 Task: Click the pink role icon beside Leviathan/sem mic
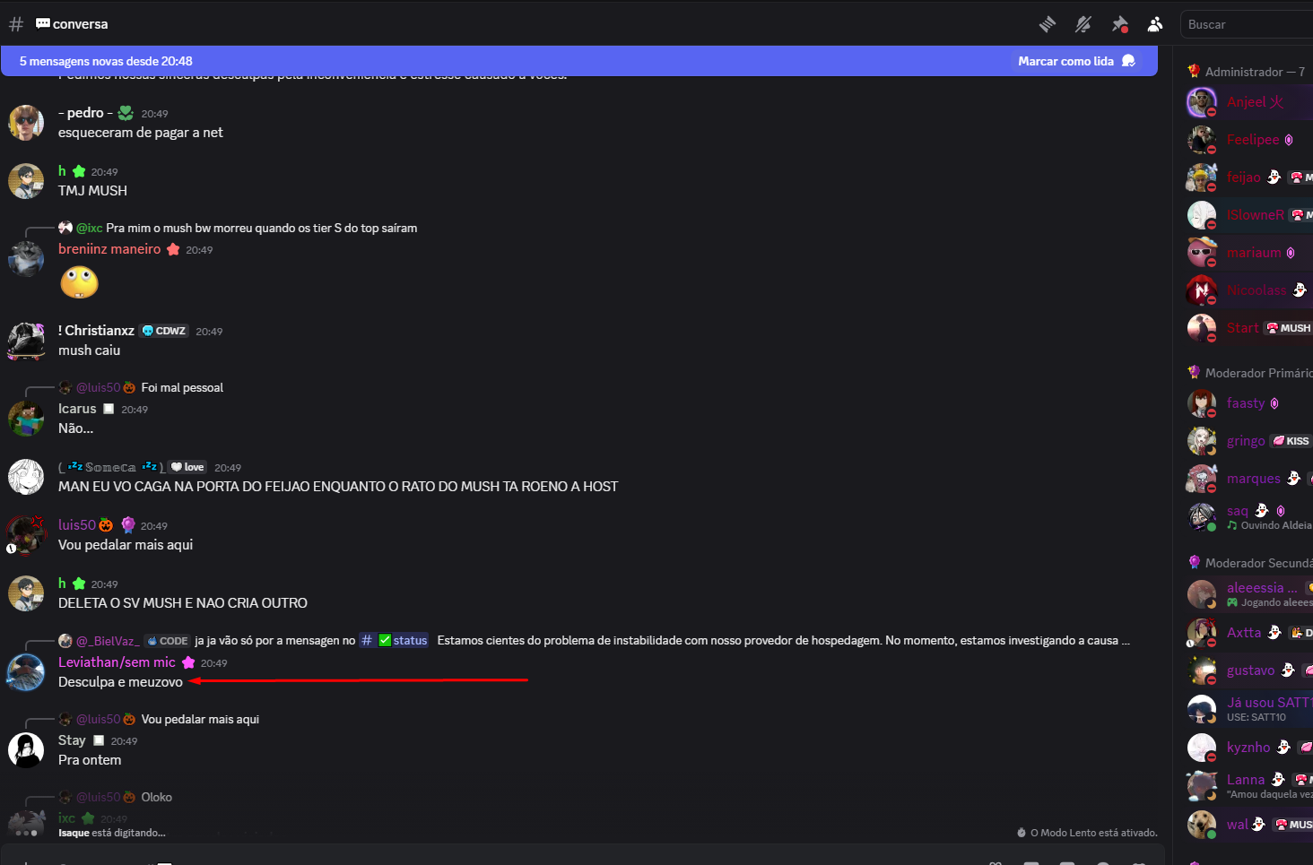coord(188,662)
